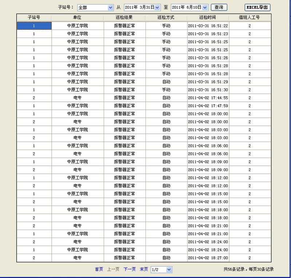Select time cell 2011-04-02 17:44:55

pos(208,98)
